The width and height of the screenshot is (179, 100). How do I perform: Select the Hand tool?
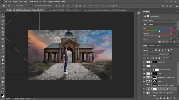(x=3, y=82)
